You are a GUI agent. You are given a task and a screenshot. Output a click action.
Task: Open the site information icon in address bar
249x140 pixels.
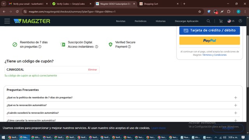[x=25, y=12]
